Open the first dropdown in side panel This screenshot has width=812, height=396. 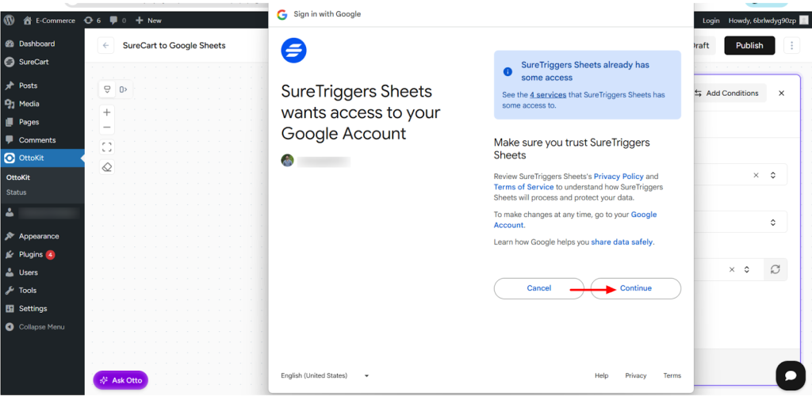click(x=773, y=175)
